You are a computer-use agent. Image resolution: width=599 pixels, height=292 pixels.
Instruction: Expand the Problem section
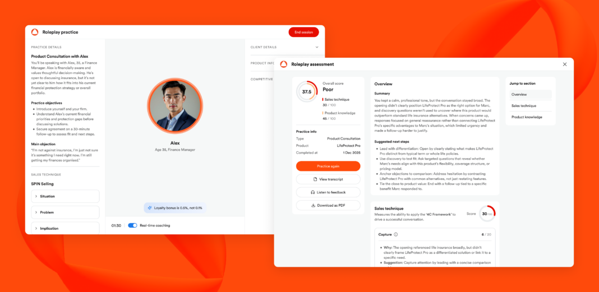click(65, 212)
